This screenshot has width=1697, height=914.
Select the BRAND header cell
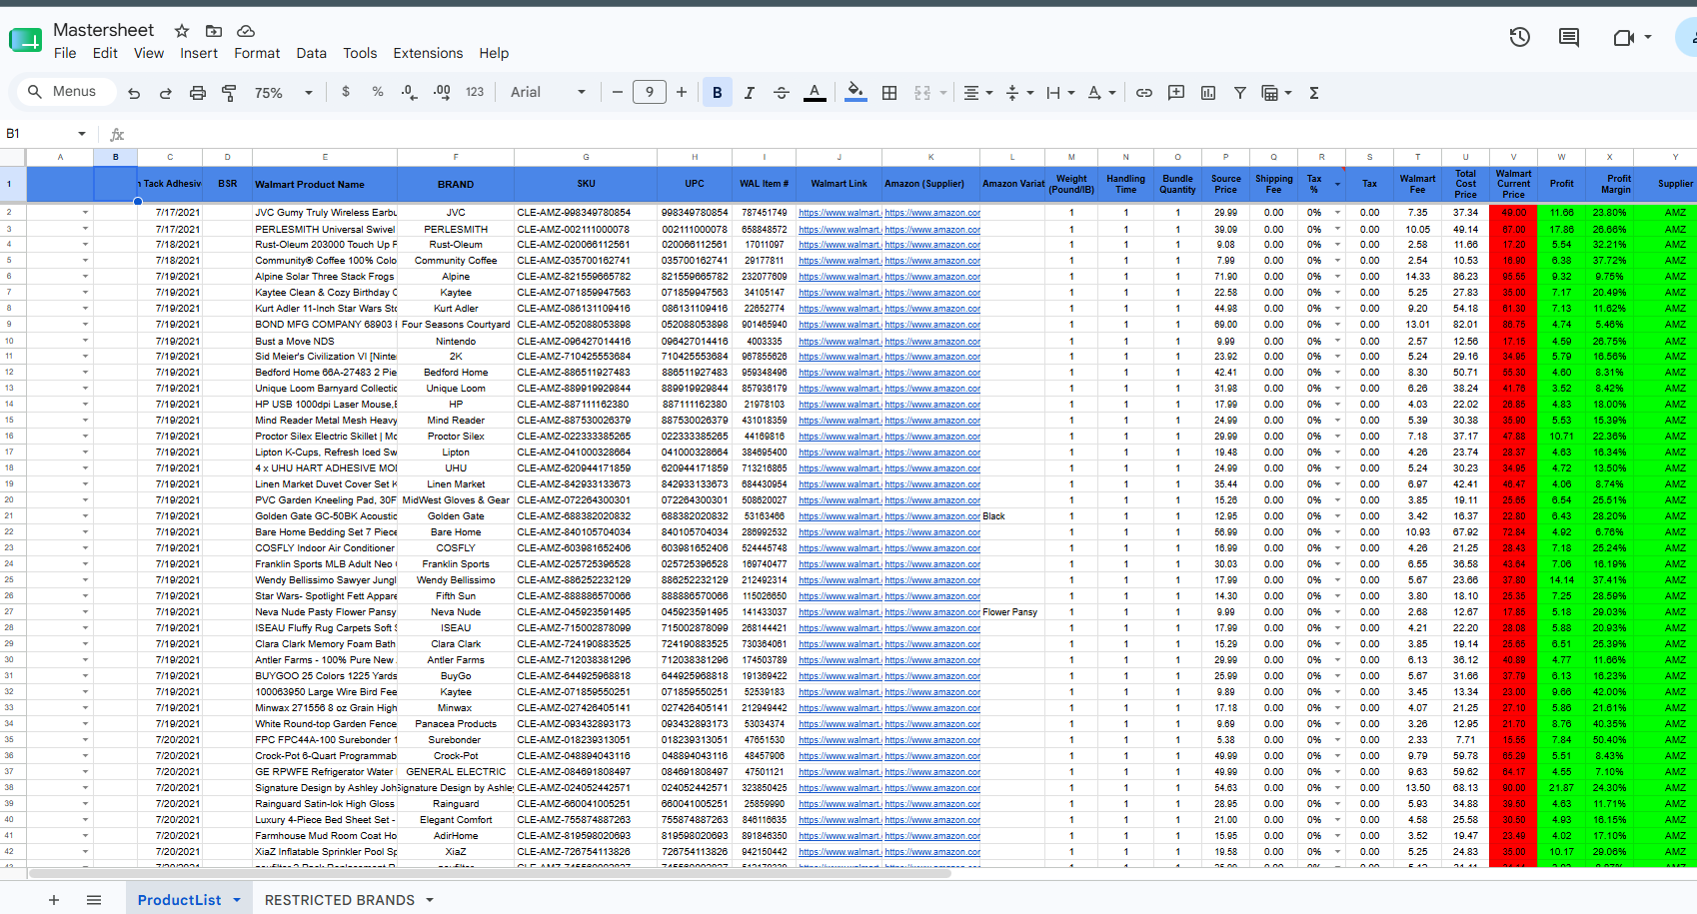(x=456, y=184)
